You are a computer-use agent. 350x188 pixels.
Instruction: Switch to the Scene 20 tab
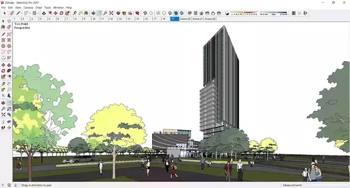click(x=185, y=19)
